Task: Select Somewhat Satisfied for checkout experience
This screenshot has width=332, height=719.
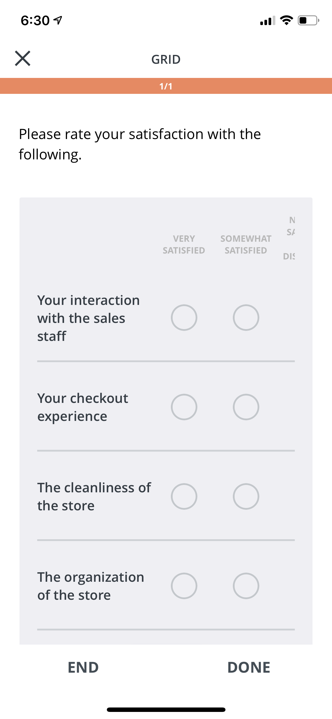Action: pos(246,407)
